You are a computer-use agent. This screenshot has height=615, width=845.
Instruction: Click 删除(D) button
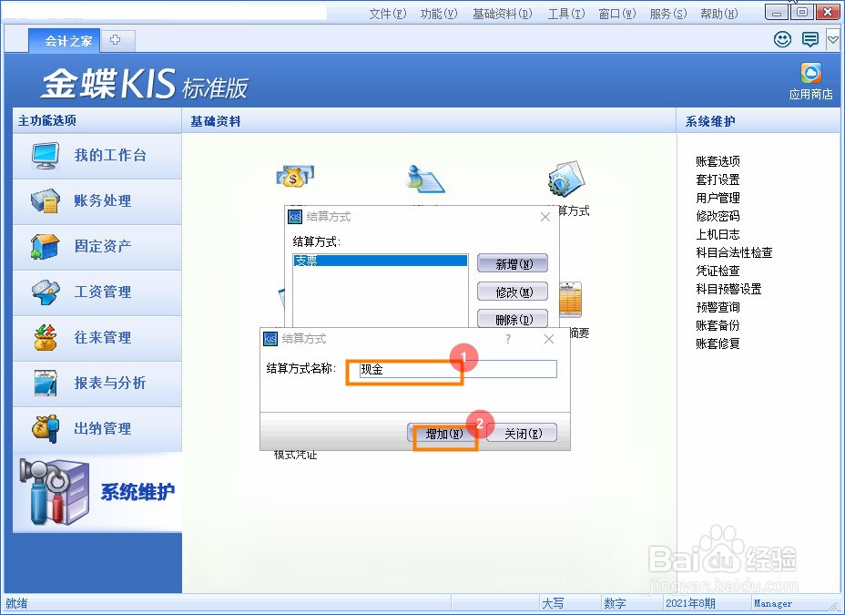point(513,320)
